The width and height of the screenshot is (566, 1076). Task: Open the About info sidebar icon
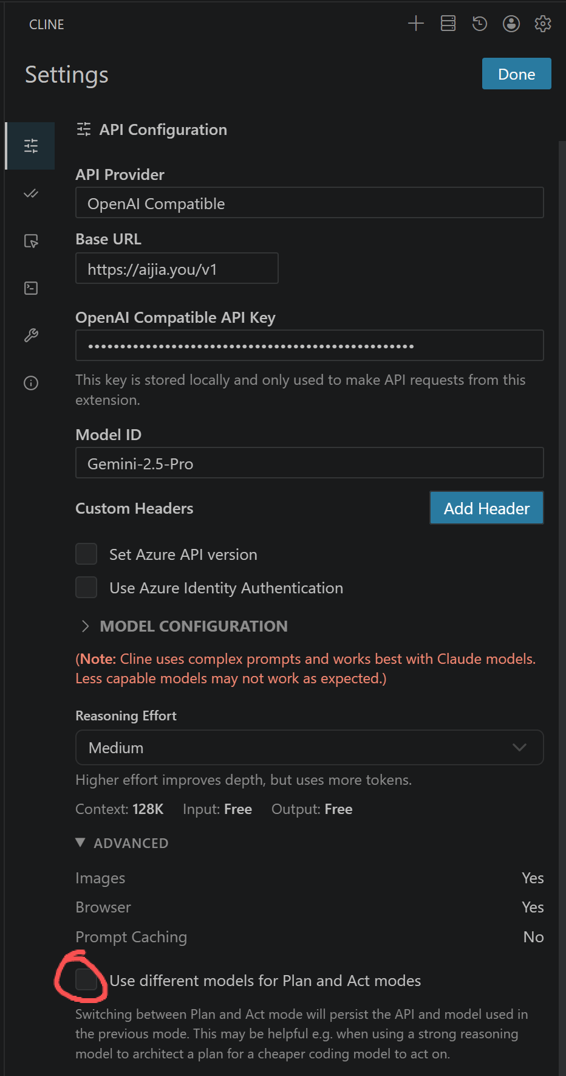click(31, 383)
